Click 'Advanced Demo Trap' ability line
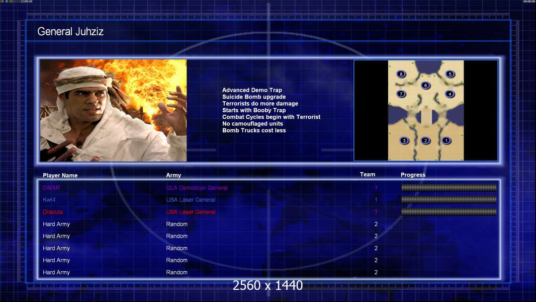536x302 pixels. tap(252, 90)
